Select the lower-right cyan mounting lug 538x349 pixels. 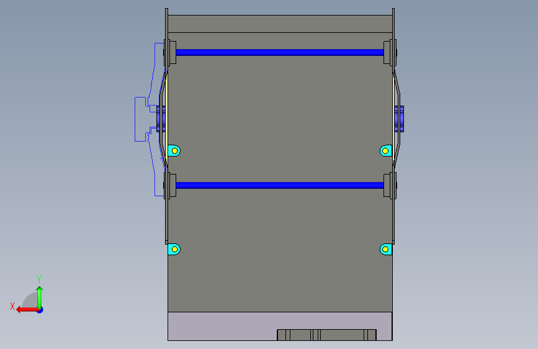click(386, 249)
